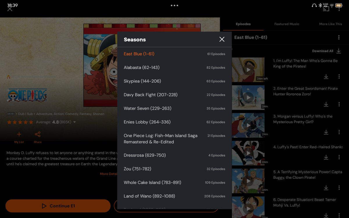
Task: Open options menu beside East Blue (1-61) header
Action: click(x=339, y=37)
